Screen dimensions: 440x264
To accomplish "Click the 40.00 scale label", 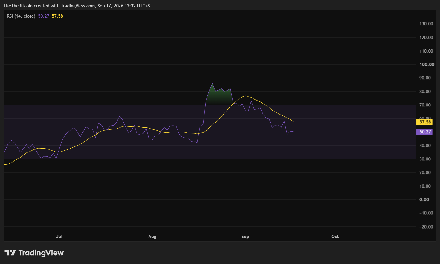I will click(425, 146).
